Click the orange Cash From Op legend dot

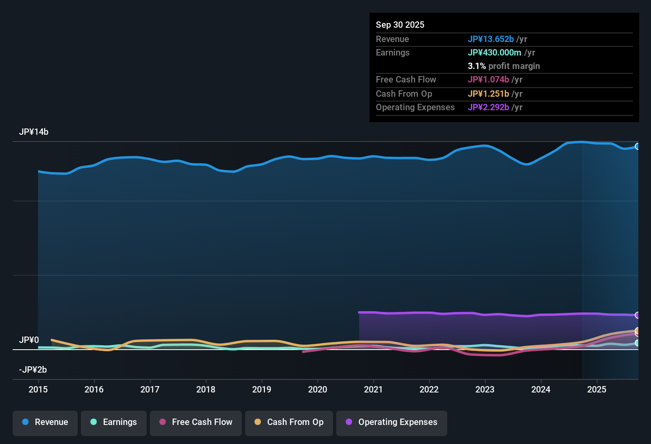[258, 422]
